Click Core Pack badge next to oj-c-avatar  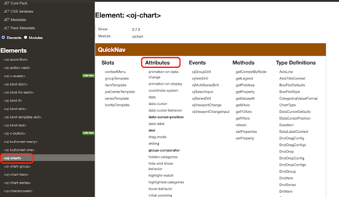pos(88,76)
